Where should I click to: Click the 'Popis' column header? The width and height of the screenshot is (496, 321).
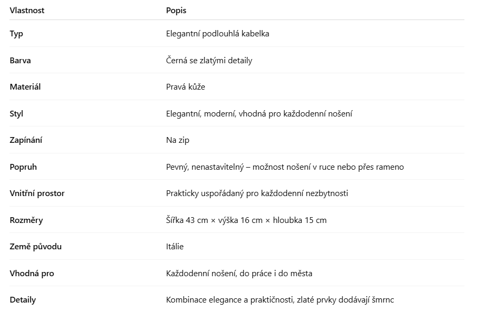176,11
